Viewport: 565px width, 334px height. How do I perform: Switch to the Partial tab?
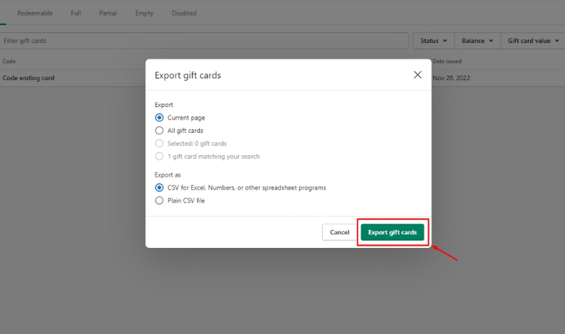108,13
